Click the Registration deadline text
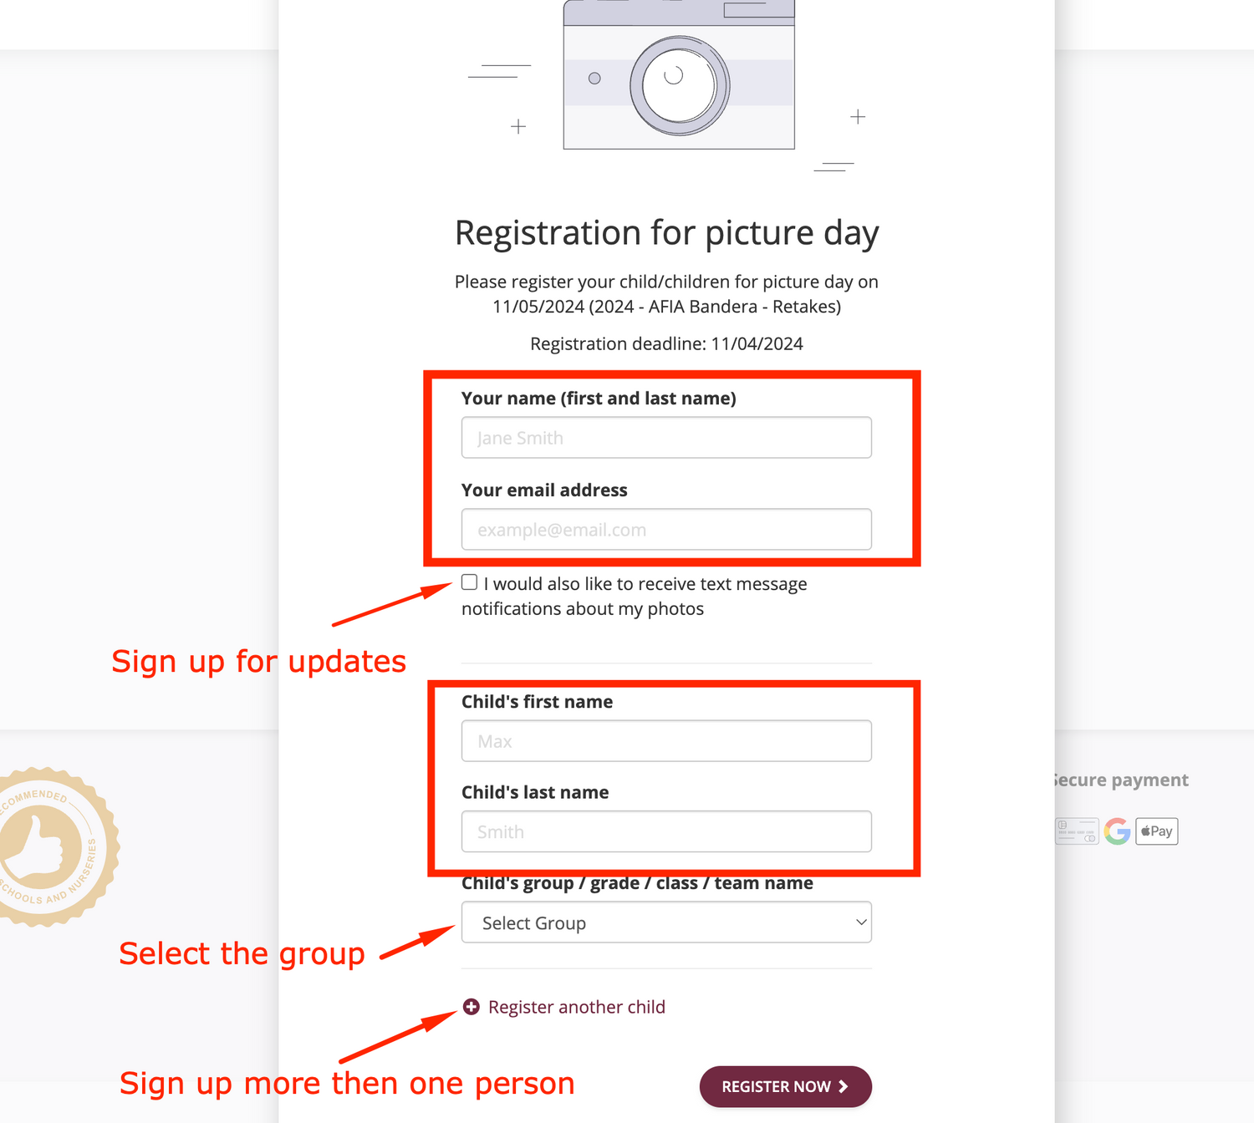Screen dimensions: 1254x1123 point(666,344)
